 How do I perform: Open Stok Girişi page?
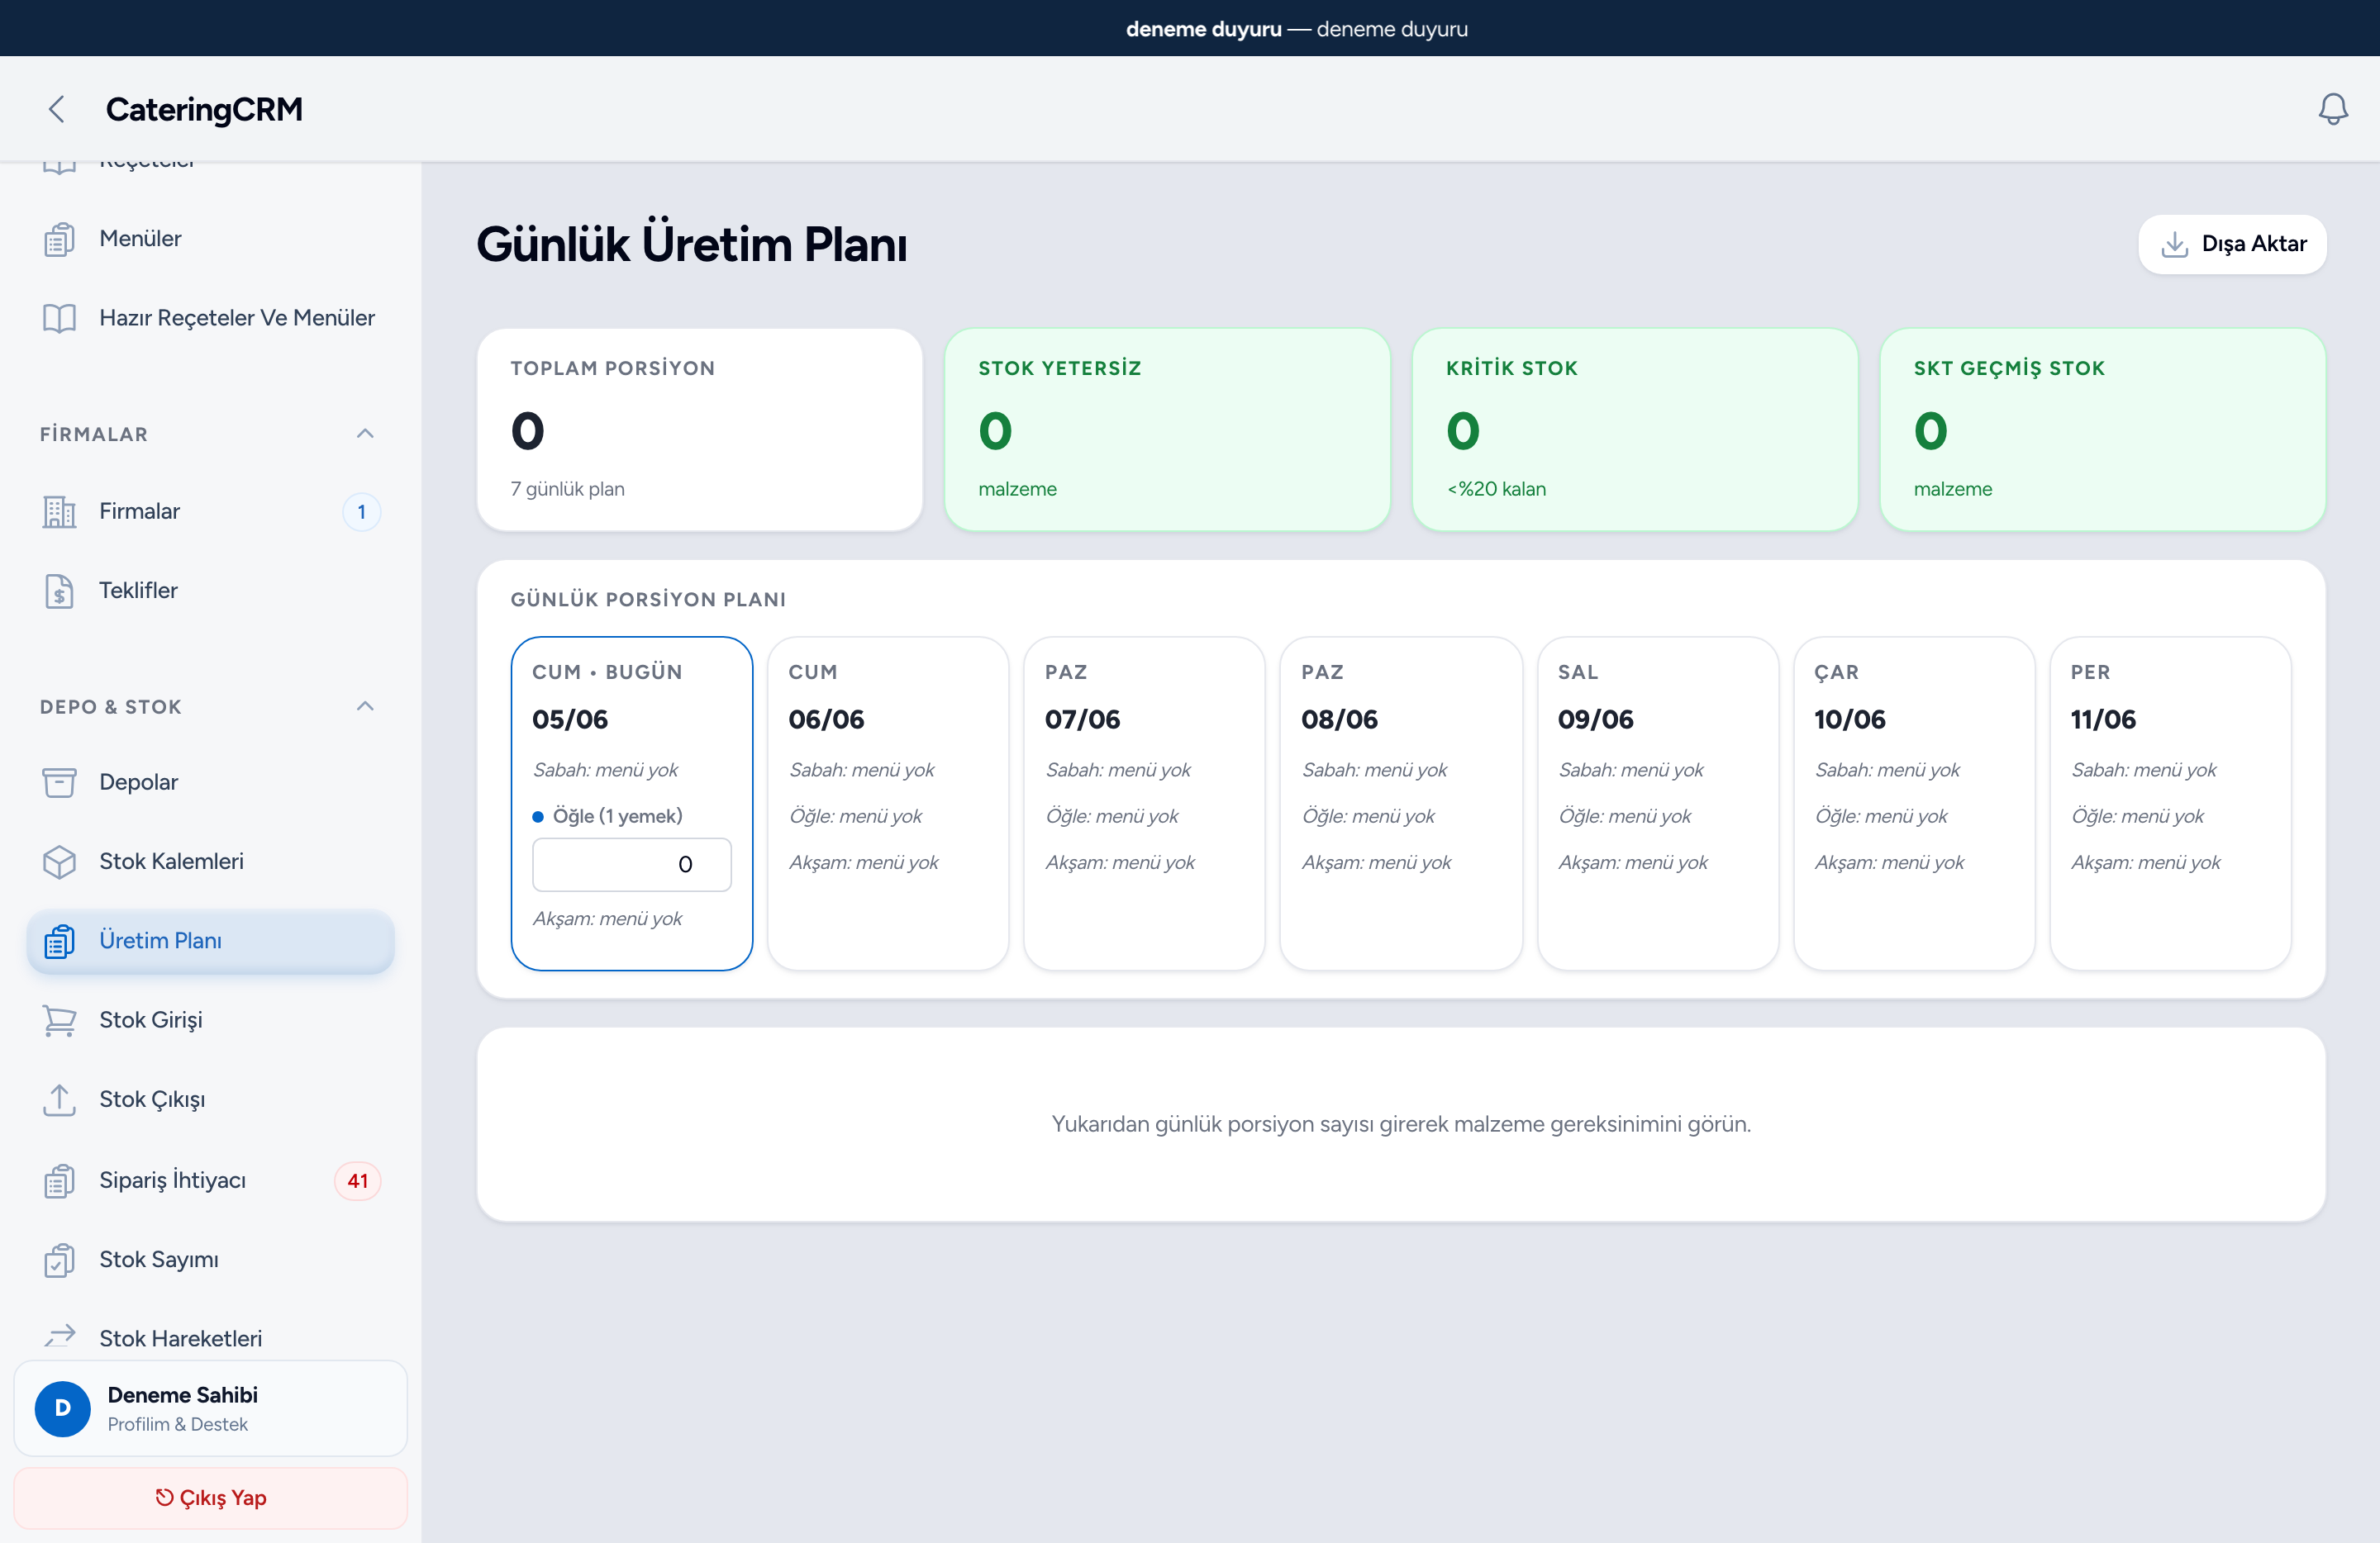[210, 1020]
